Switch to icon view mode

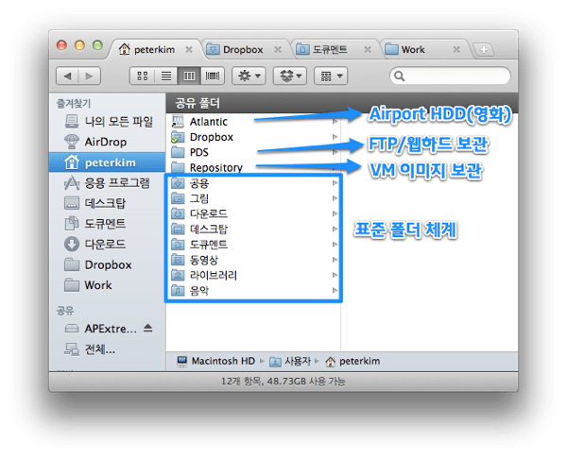click(x=144, y=76)
